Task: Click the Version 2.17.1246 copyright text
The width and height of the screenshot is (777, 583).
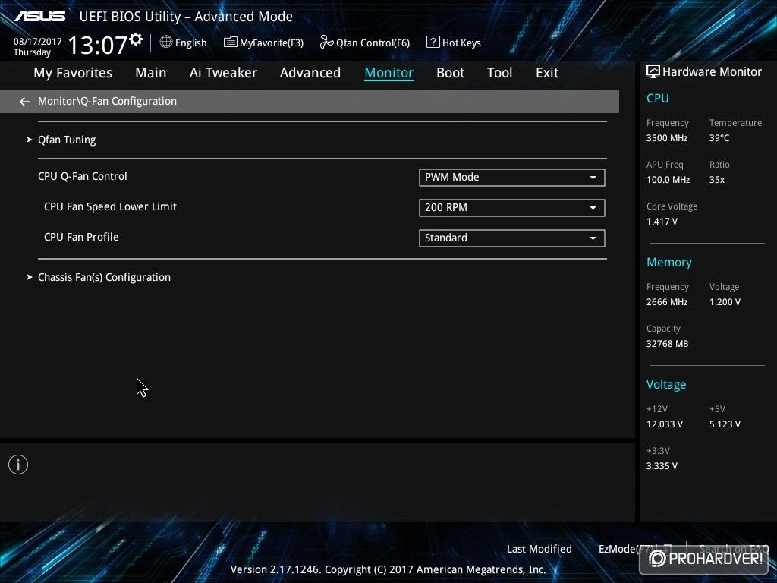Action: [x=388, y=569]
